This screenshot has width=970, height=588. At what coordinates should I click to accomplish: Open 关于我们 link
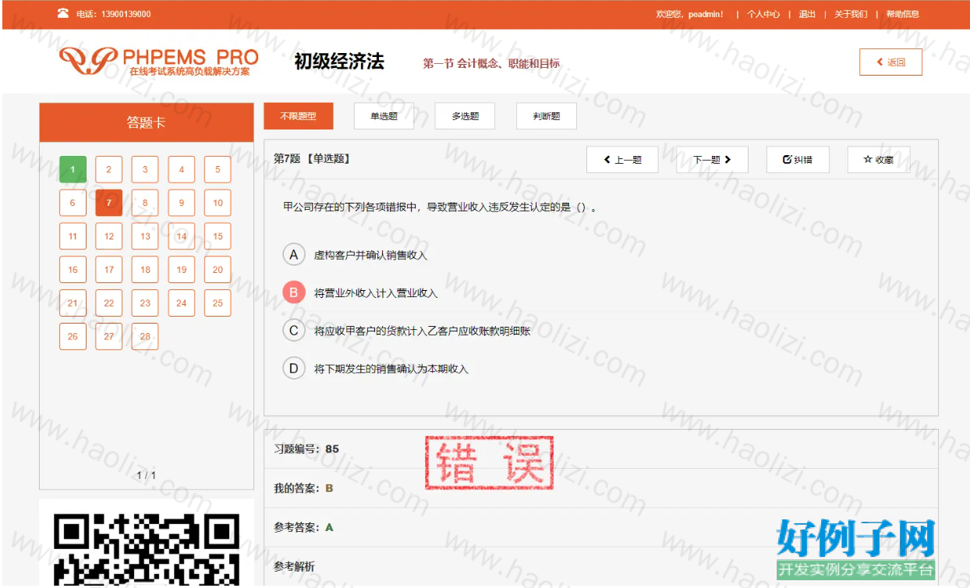point(851,14)
